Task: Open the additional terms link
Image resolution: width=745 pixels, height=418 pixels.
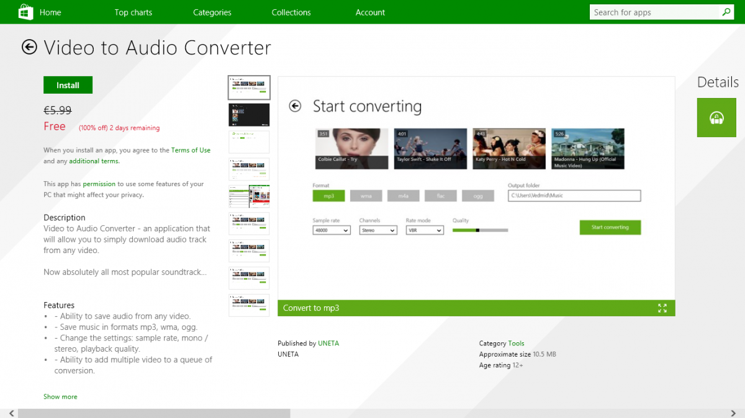Action: [x=94, y=161]
